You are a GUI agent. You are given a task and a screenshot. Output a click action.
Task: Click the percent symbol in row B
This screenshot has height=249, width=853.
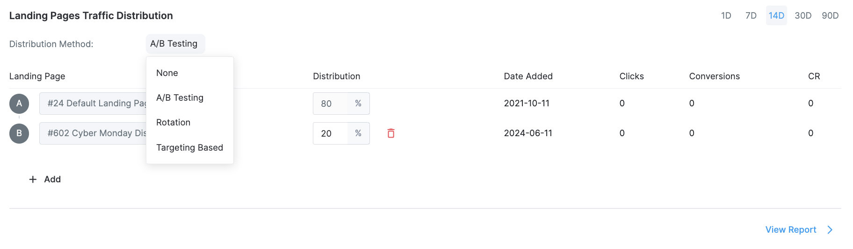coord(358,133)
